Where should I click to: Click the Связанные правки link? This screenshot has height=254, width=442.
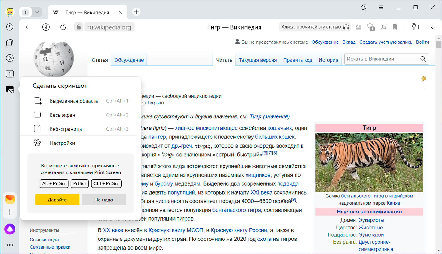pyautogui.click(x=50, y=247)
